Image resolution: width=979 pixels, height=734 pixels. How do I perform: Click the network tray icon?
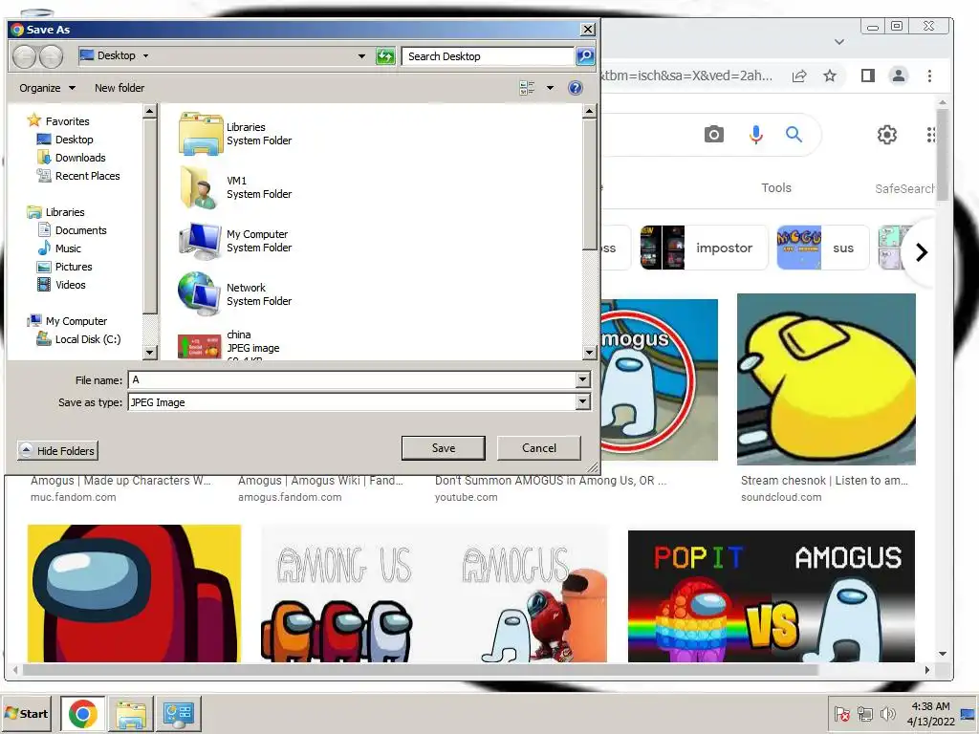(x=864, y=713)
